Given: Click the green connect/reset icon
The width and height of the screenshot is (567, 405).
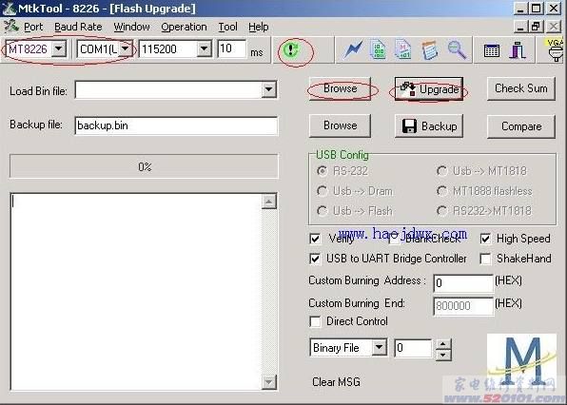Looking at the screenshot, I should 291,49.
